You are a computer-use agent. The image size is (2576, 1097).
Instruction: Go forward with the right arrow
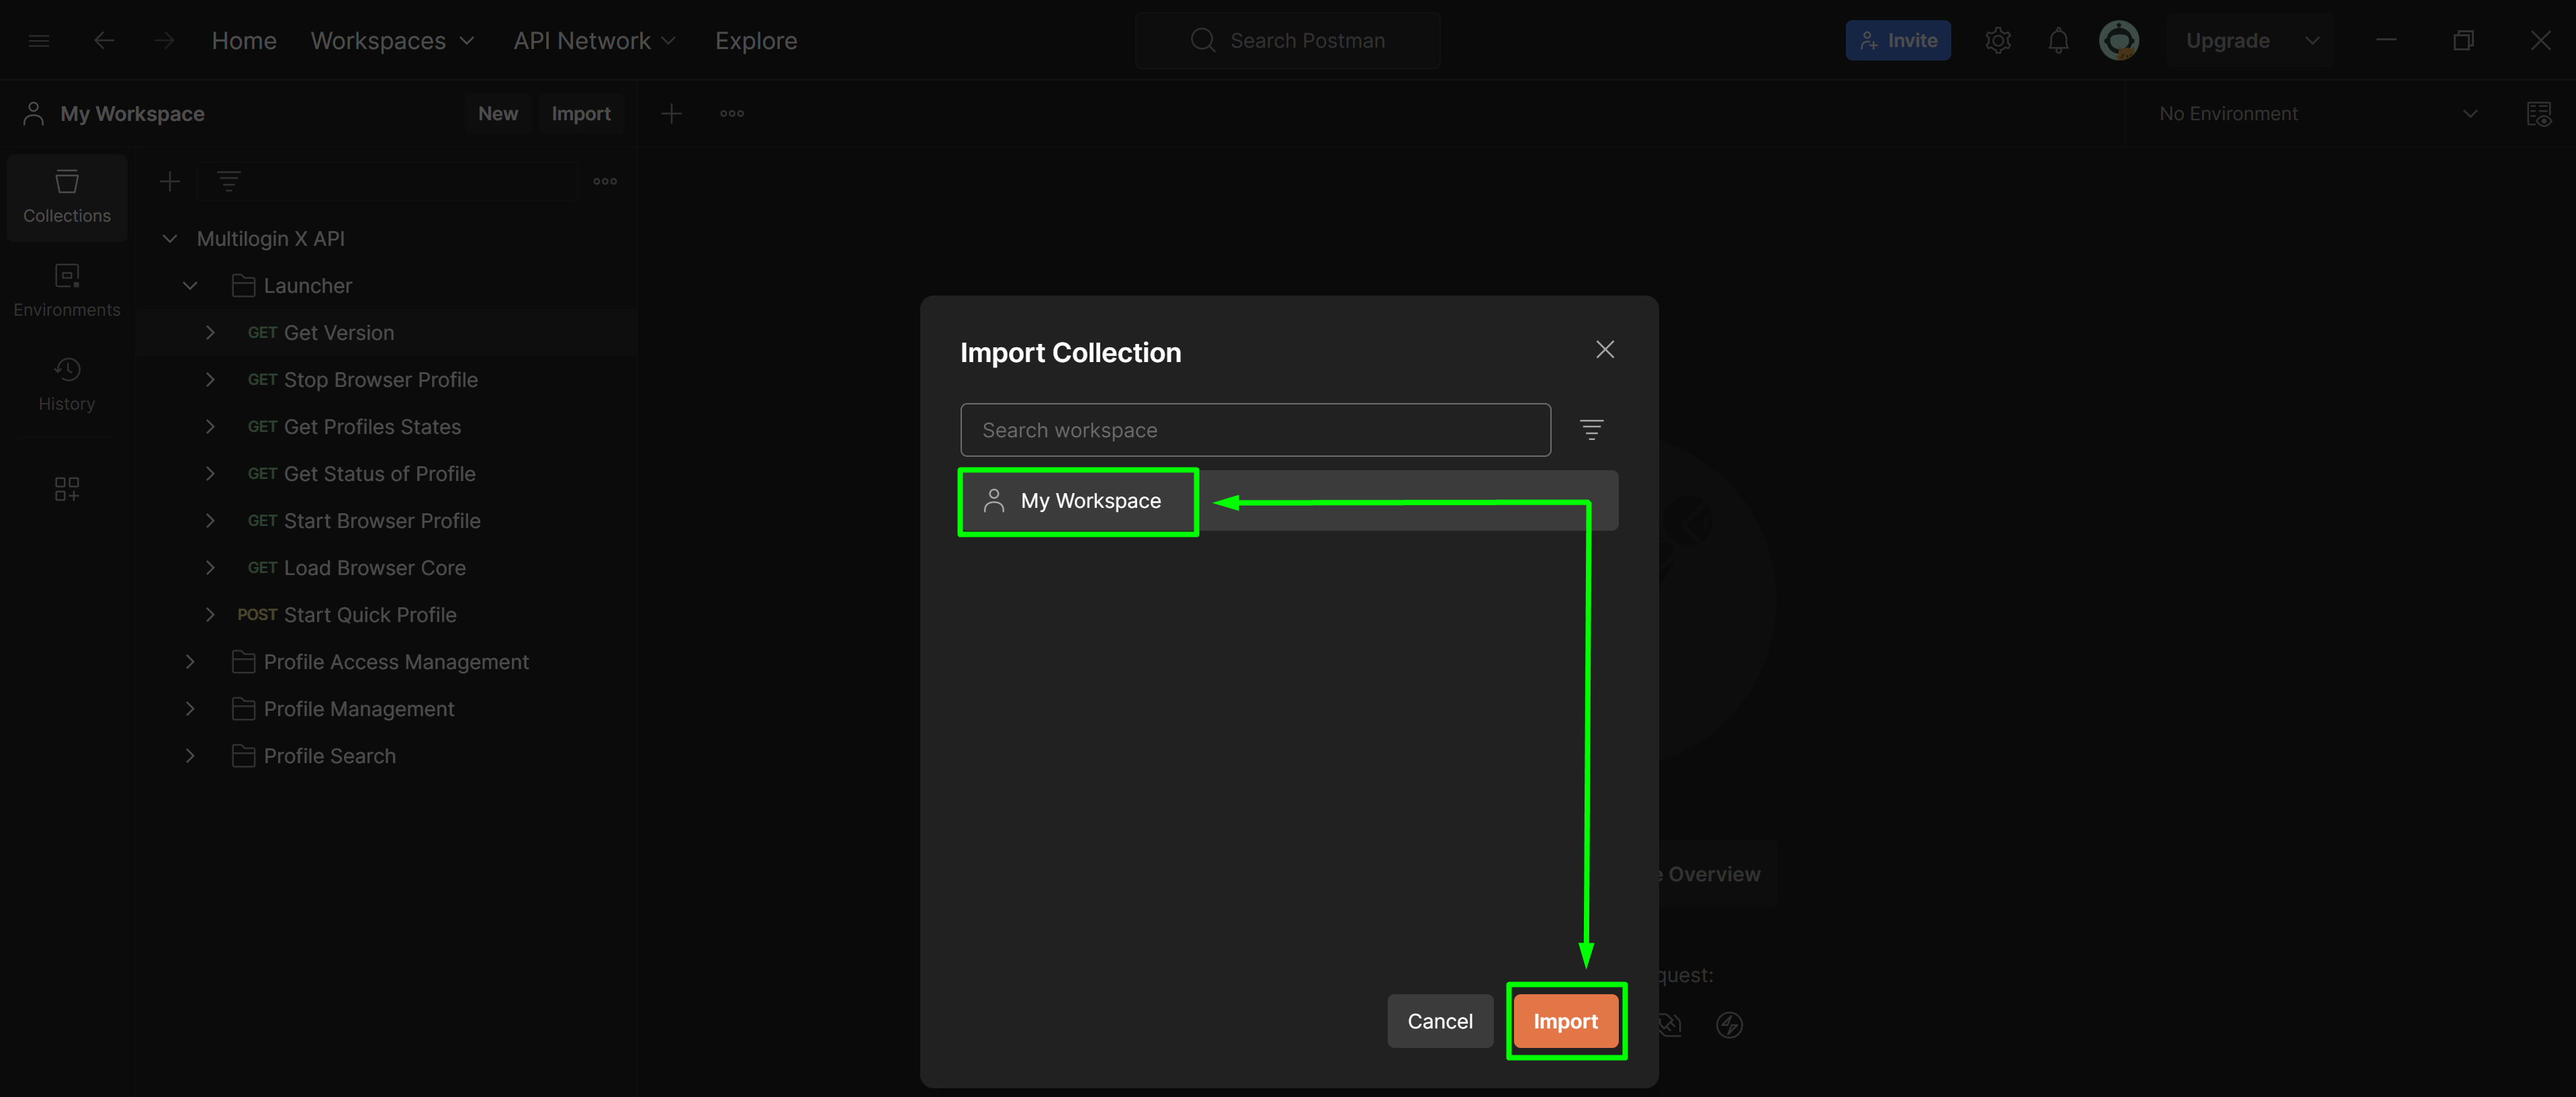point(165,41)
